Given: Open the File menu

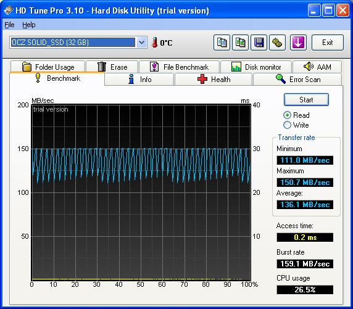Looking at the screenshot, I should click(9, 25).
